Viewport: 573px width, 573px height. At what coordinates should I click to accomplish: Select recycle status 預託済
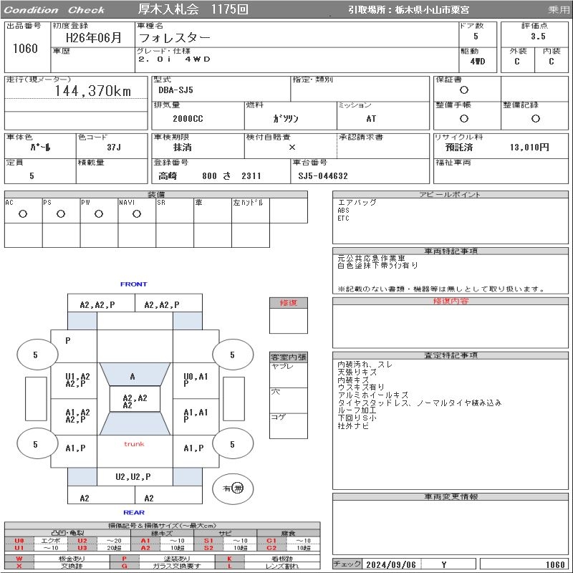coord(459,148)
